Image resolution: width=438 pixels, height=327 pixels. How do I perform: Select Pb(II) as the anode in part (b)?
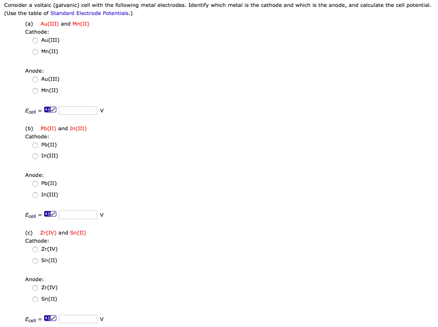(x=35, y=184)
